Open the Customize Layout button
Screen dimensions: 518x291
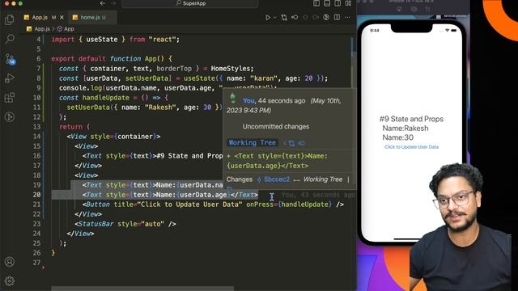point(349,3)
